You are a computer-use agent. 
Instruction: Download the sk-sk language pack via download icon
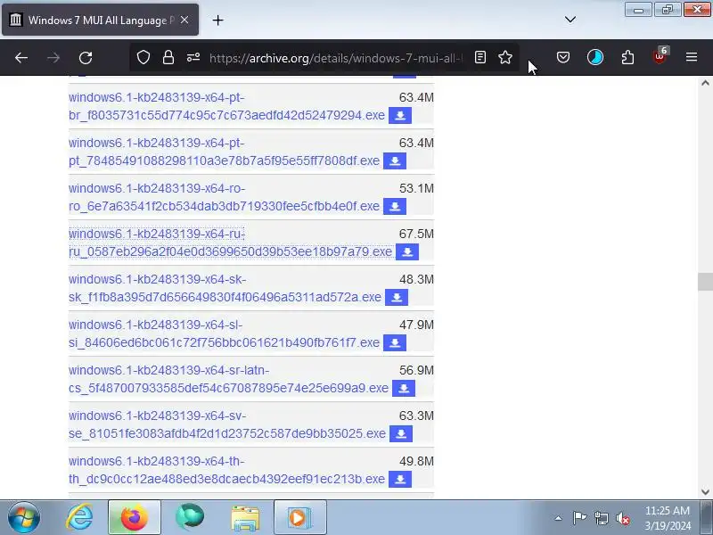[x=397, y=298]
